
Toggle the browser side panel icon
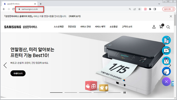(x=155, y=9)
